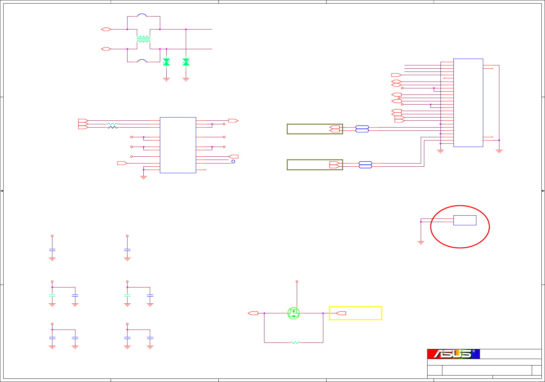Click the frame arrow marker on the left border
Screen dimensions: 545x382
pyautogui.click(x=2, y=191)
